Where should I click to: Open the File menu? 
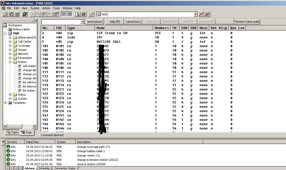point(9,8)
